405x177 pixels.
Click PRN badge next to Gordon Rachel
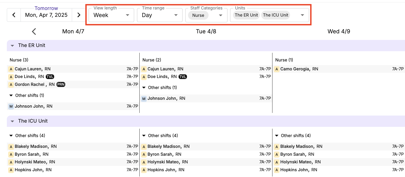point(61,85)
